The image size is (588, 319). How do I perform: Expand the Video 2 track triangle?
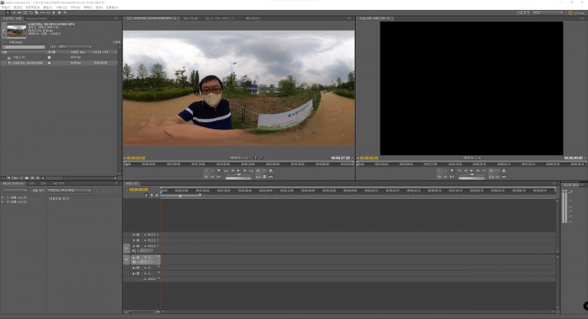pos(145,240)
